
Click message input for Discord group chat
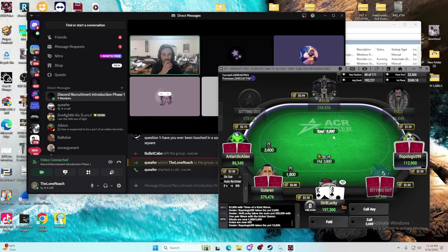point(181,185)
